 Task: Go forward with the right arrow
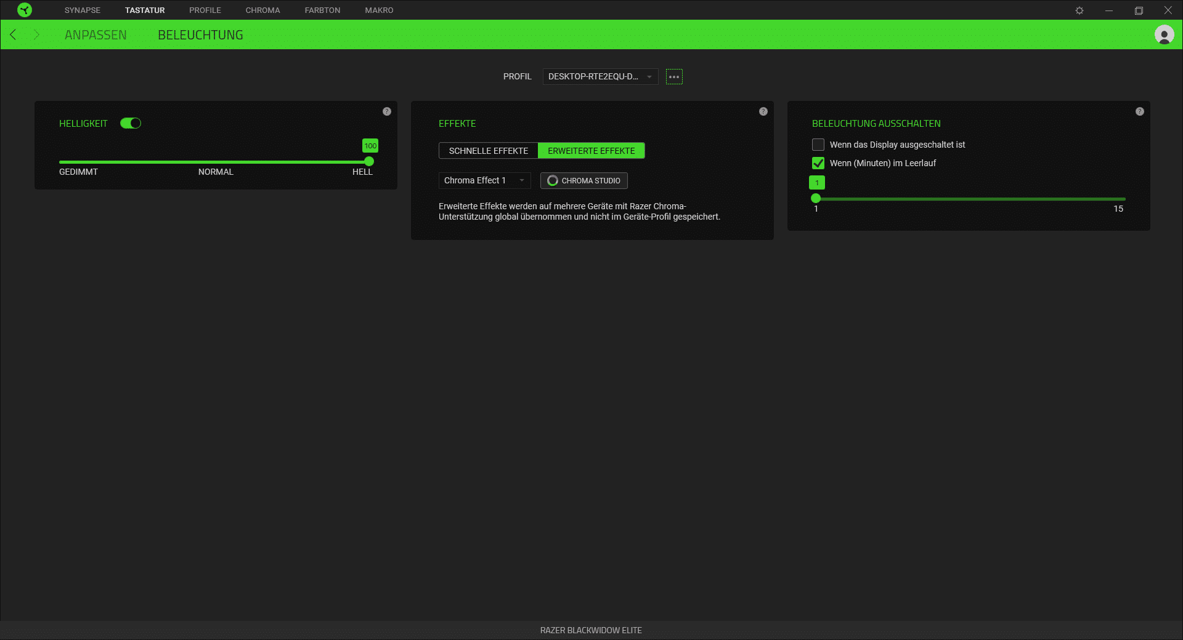pyautogui.click(x=36, y=35)
